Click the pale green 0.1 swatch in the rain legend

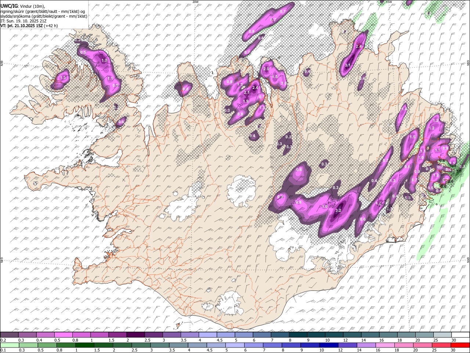point(10,345)
